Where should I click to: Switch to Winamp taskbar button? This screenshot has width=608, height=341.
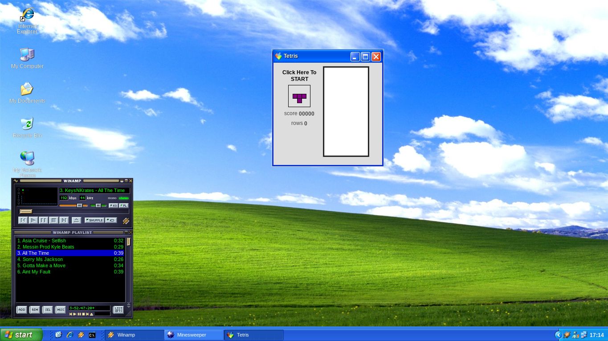point(134,335)
